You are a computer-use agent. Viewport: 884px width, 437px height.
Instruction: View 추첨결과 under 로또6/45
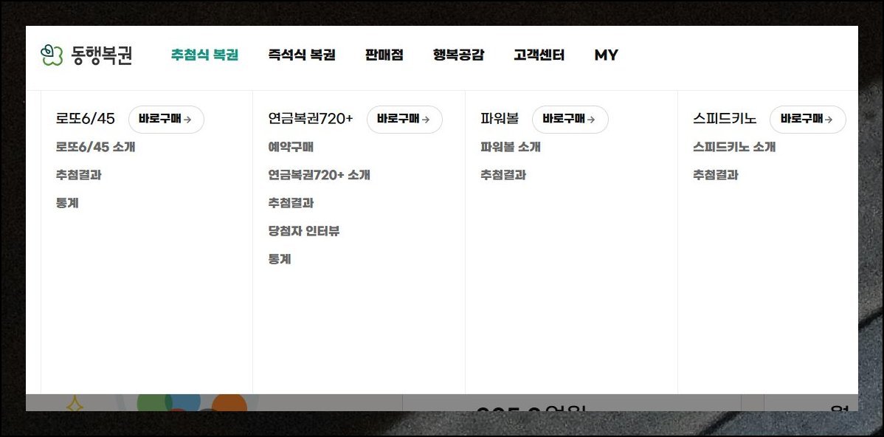78,176
